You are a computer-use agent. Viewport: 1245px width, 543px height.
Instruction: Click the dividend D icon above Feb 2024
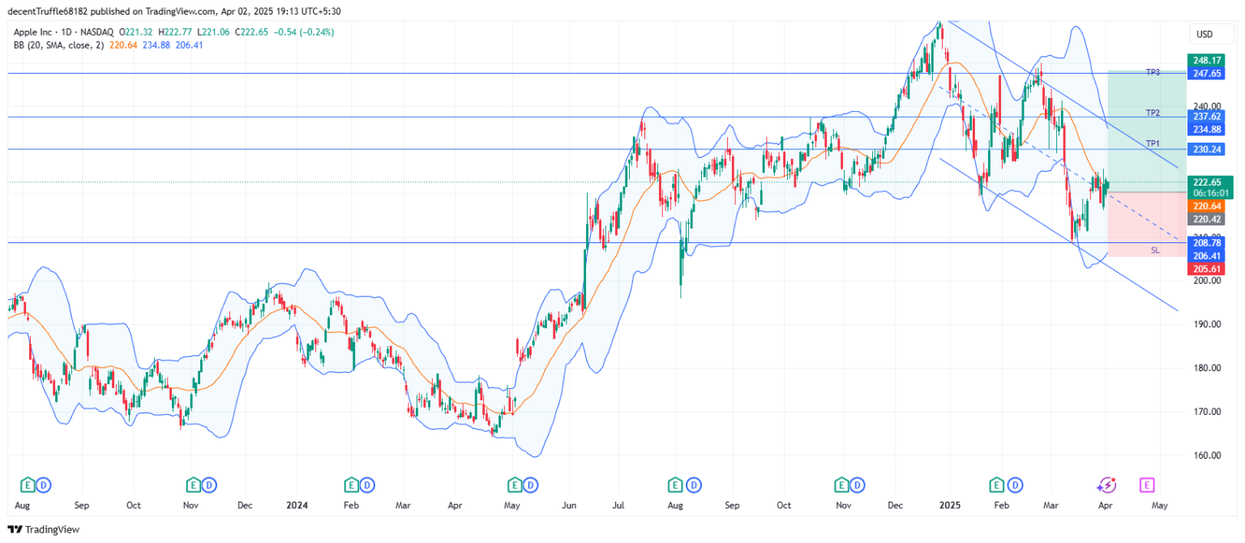click(x=368, y=485)
